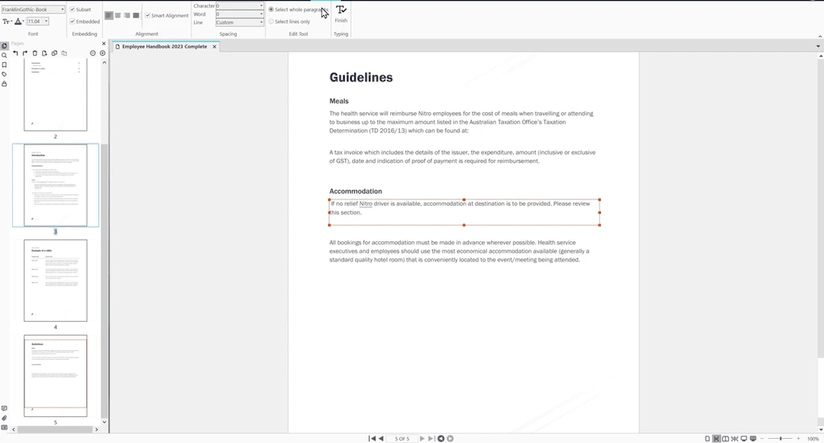The width and height of the screenshot is (824, 443).
Task: Choose Select whole paragraphs option
Action: (x=271, y=10)
